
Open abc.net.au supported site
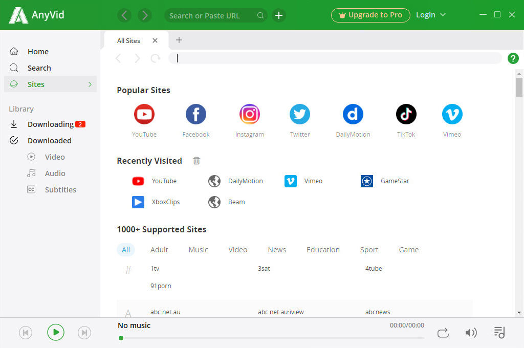point(165,312)
